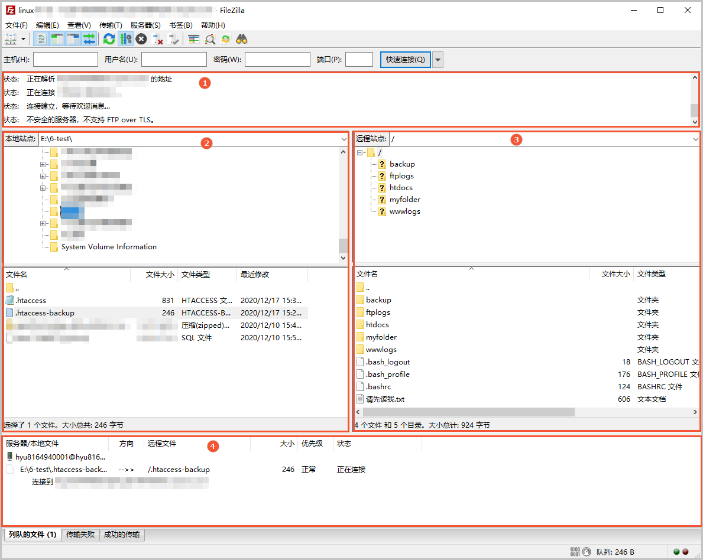Toggle local directory tree display
The image size is (703, 560).
(x=57, y=40)
